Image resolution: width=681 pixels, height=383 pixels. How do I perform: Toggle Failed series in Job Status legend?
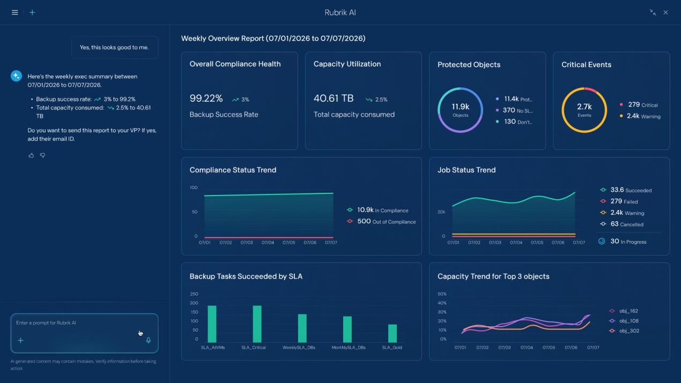coord(619,201)
